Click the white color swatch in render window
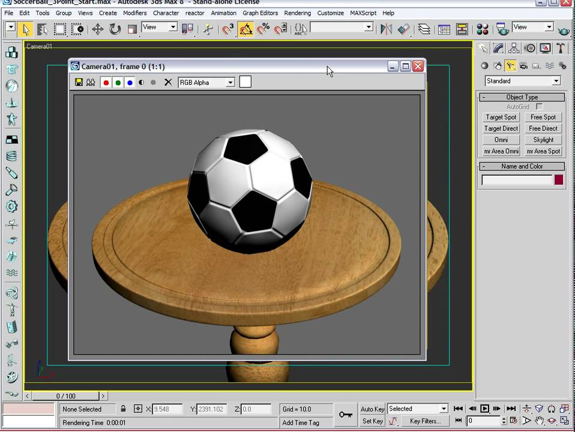Screen dimensions: 575x432 click(x=245, y=82)
